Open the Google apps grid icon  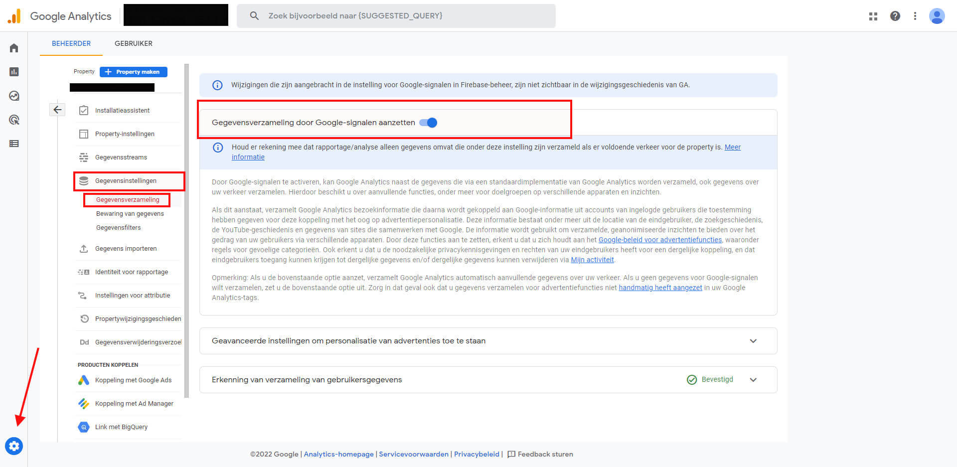pos(873,16)
